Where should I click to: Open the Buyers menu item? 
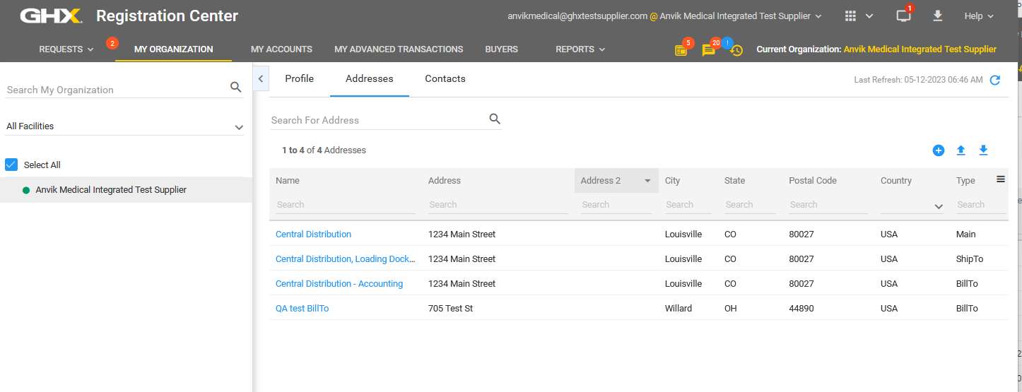pos(501,49)
